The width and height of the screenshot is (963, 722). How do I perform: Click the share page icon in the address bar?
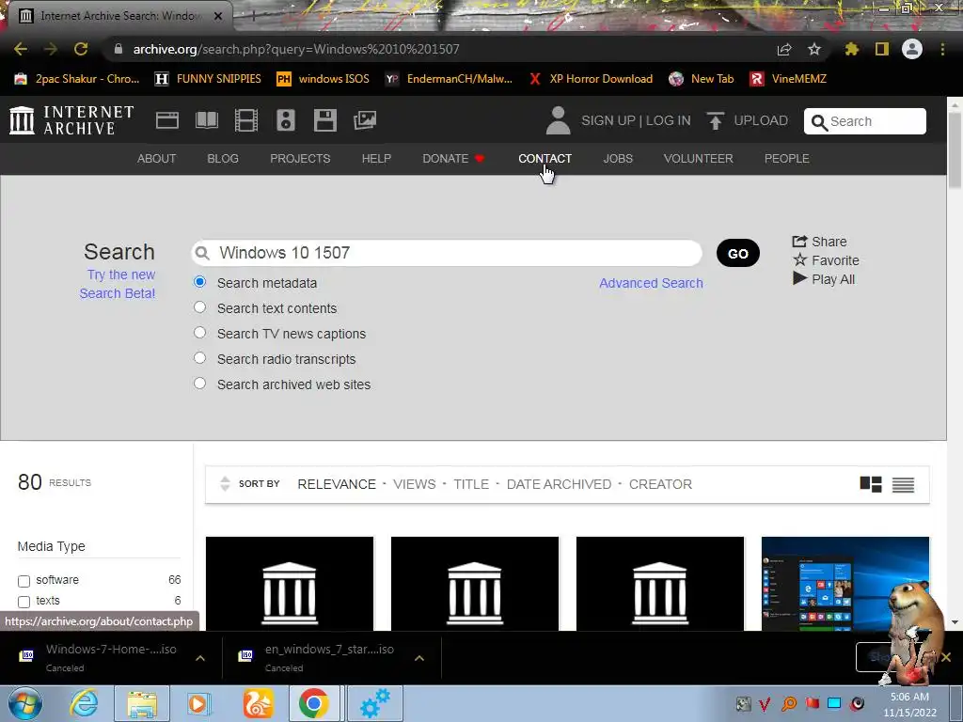[784, 49]
